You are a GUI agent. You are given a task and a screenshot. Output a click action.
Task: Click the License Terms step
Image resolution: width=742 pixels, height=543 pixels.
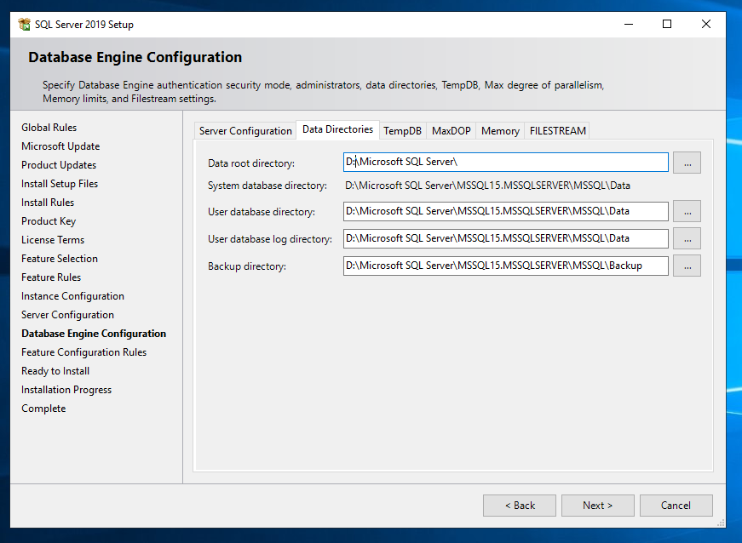click(53, 240)
